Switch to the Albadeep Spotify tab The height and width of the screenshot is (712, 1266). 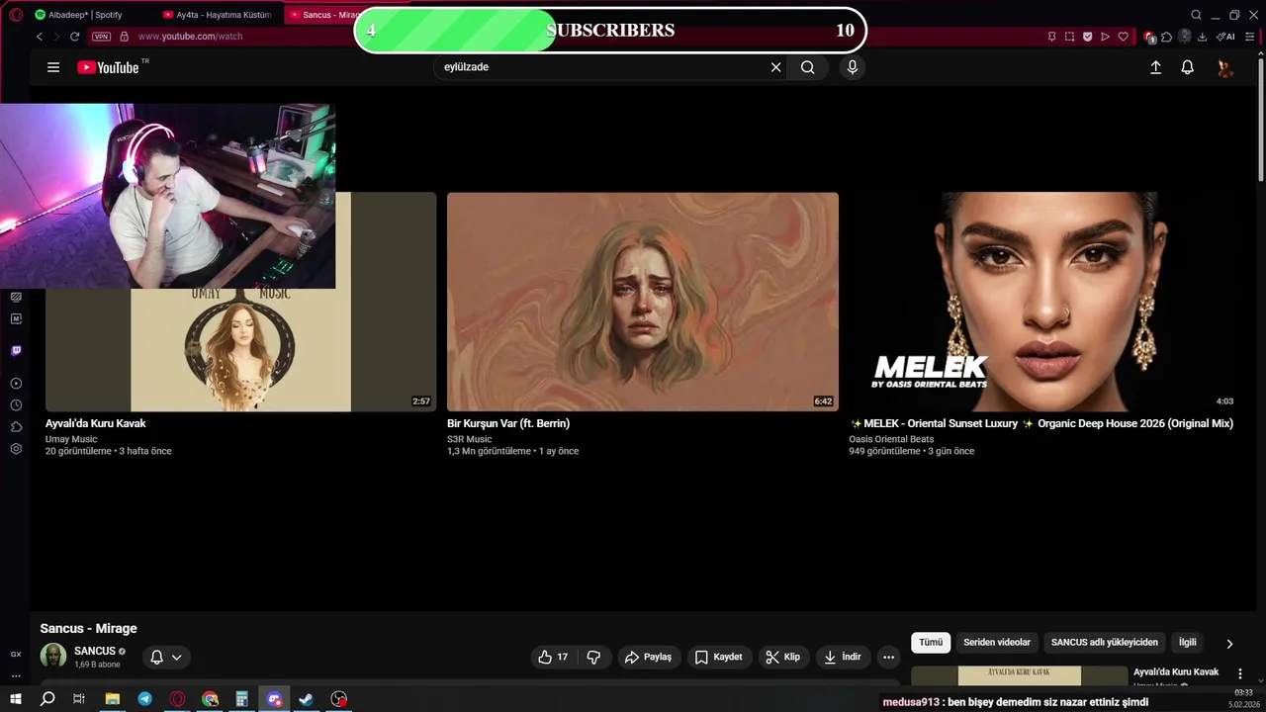[x=79, y=15]
